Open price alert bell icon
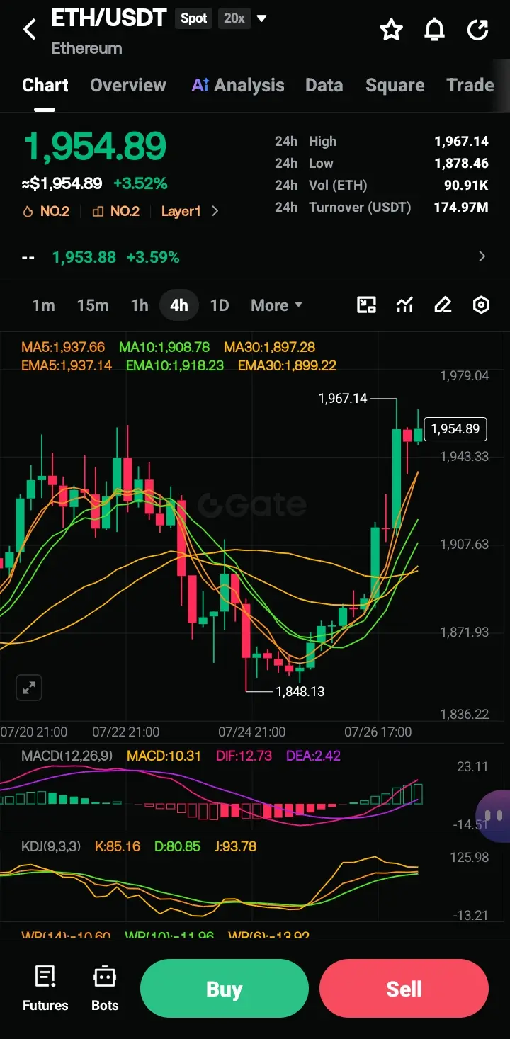The height and width of the screenshot is (1039, 510). (x=435, y=30)
